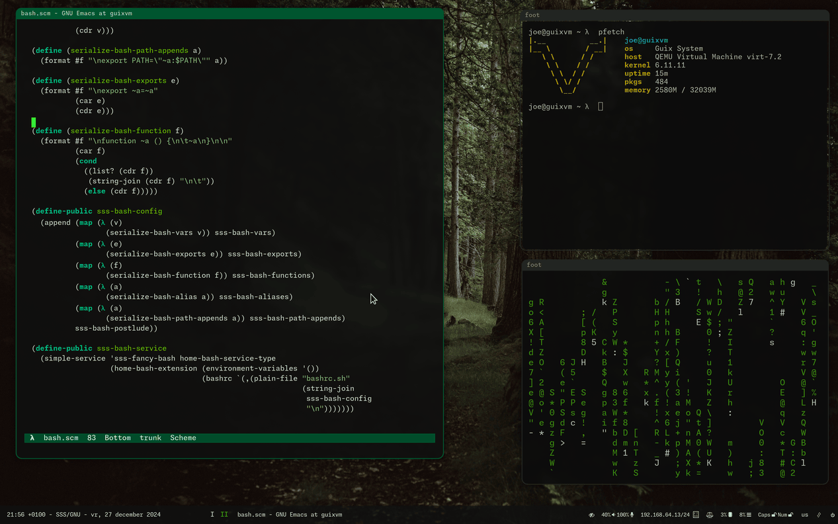838x524 pixels.
Task: Click the lambda icon in Emacs mode line
Action: click(32, 438)
